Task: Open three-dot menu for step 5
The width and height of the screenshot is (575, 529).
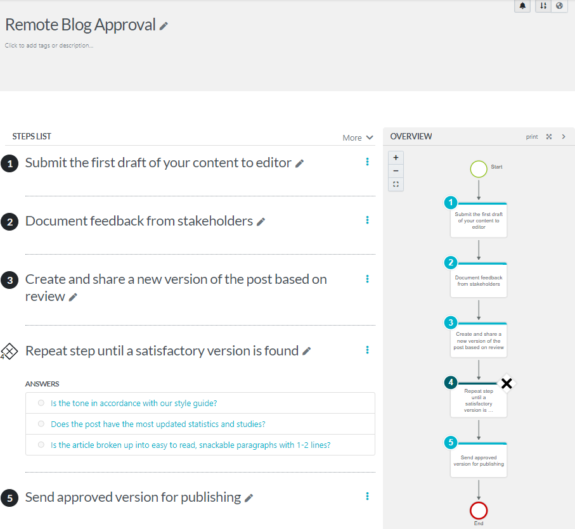Action: [367, 497]
